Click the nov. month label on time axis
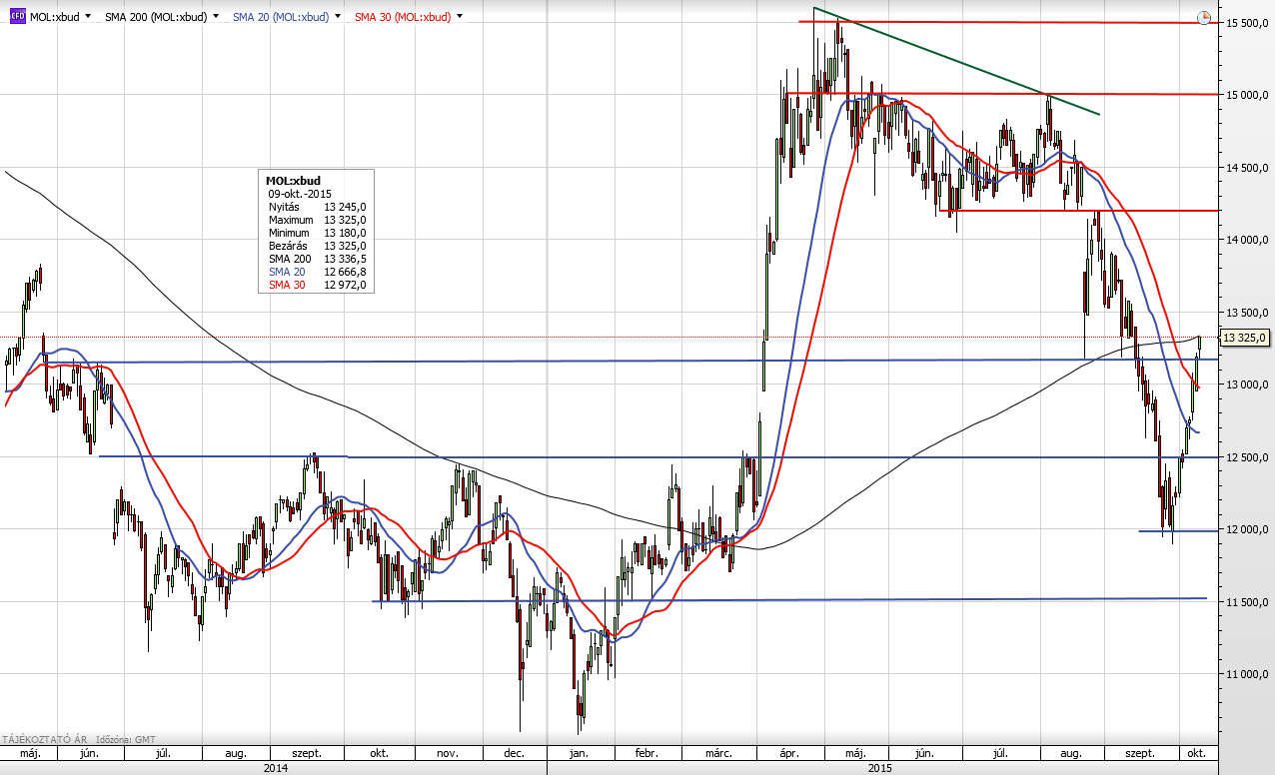 (447, 753)
